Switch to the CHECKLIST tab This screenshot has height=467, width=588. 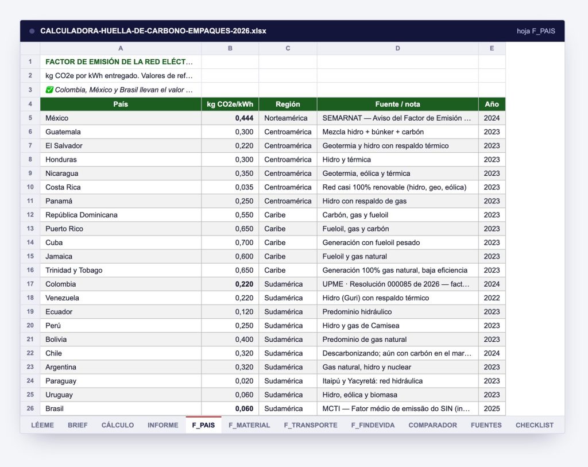[535, 425]
